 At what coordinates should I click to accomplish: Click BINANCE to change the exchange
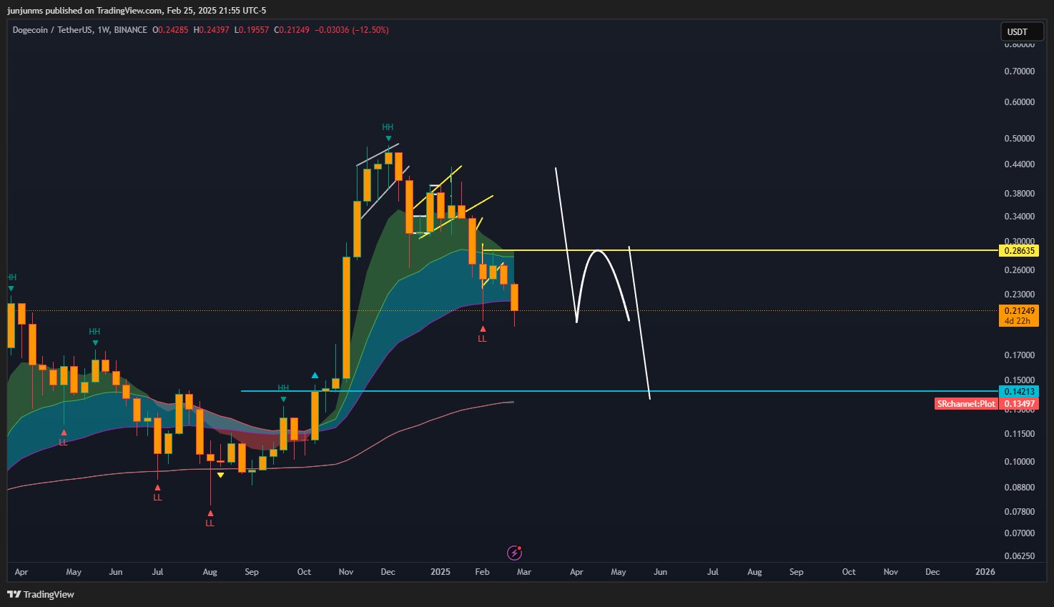[x=129, y=30]
